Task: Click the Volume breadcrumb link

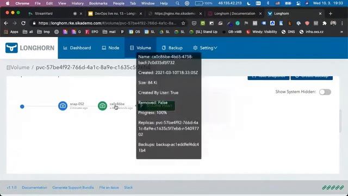Action: 18,68
